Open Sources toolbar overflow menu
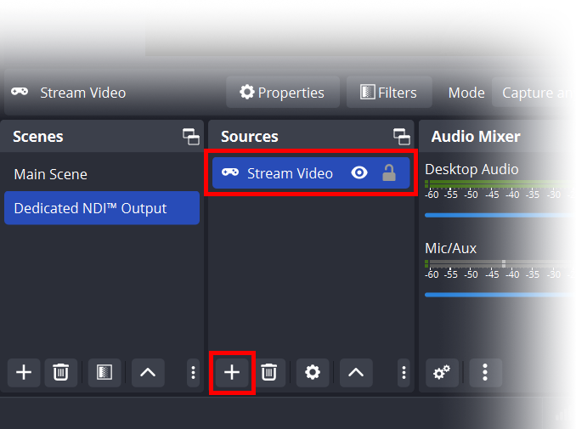576x429 pixels. [x=404, y=372]
